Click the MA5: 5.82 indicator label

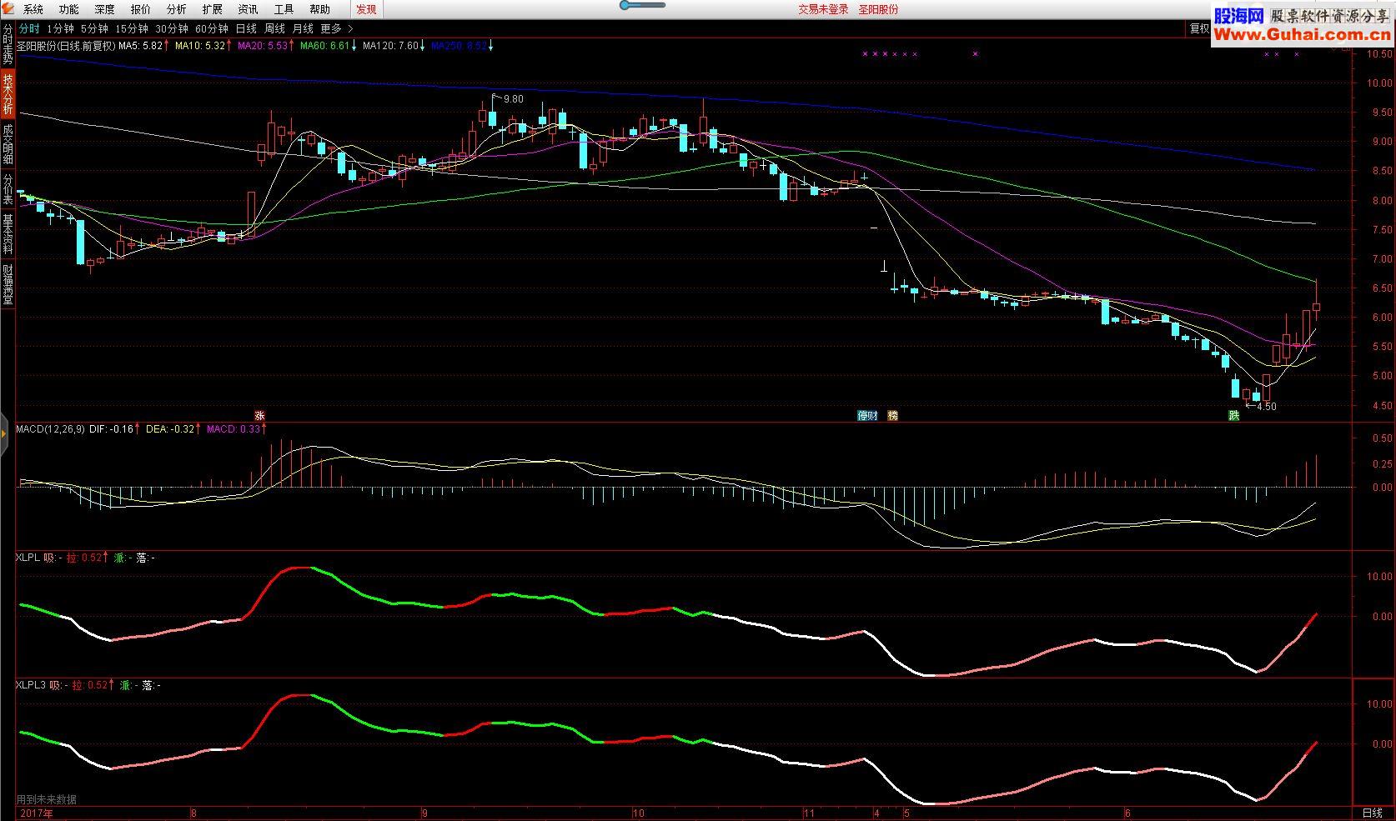click(x=143, y=46)
